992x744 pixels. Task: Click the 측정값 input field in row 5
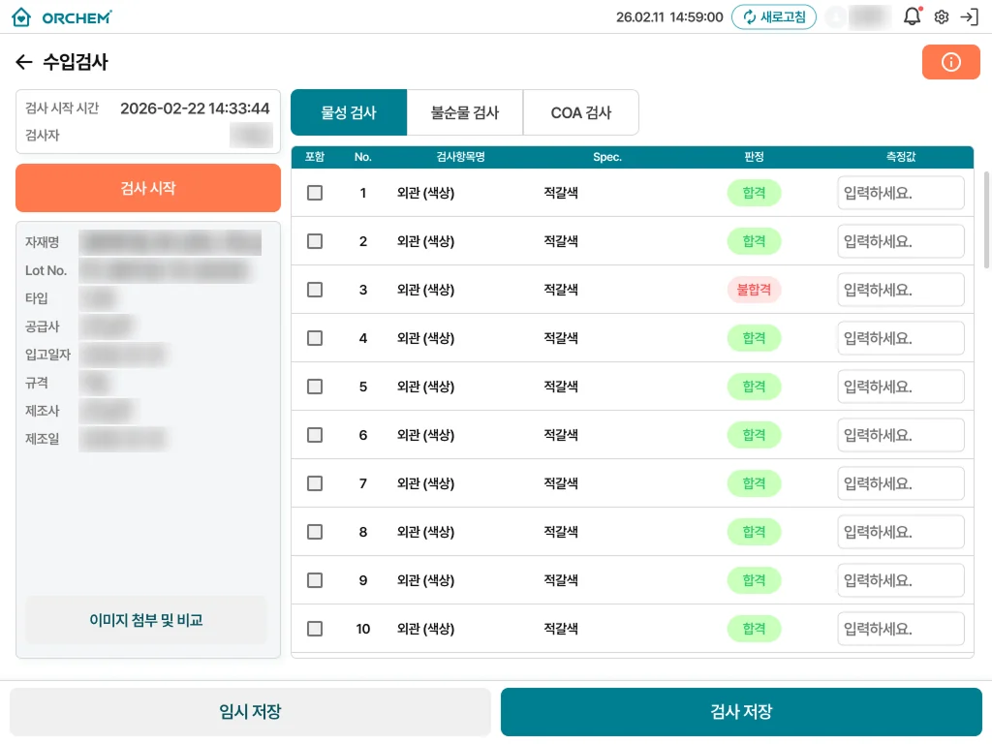tap(901, 387)
